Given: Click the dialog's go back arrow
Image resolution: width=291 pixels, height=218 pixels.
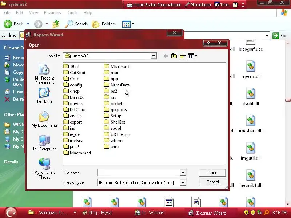Looking at the screenshot, I should pyautogui.click(x=166, y=56).
